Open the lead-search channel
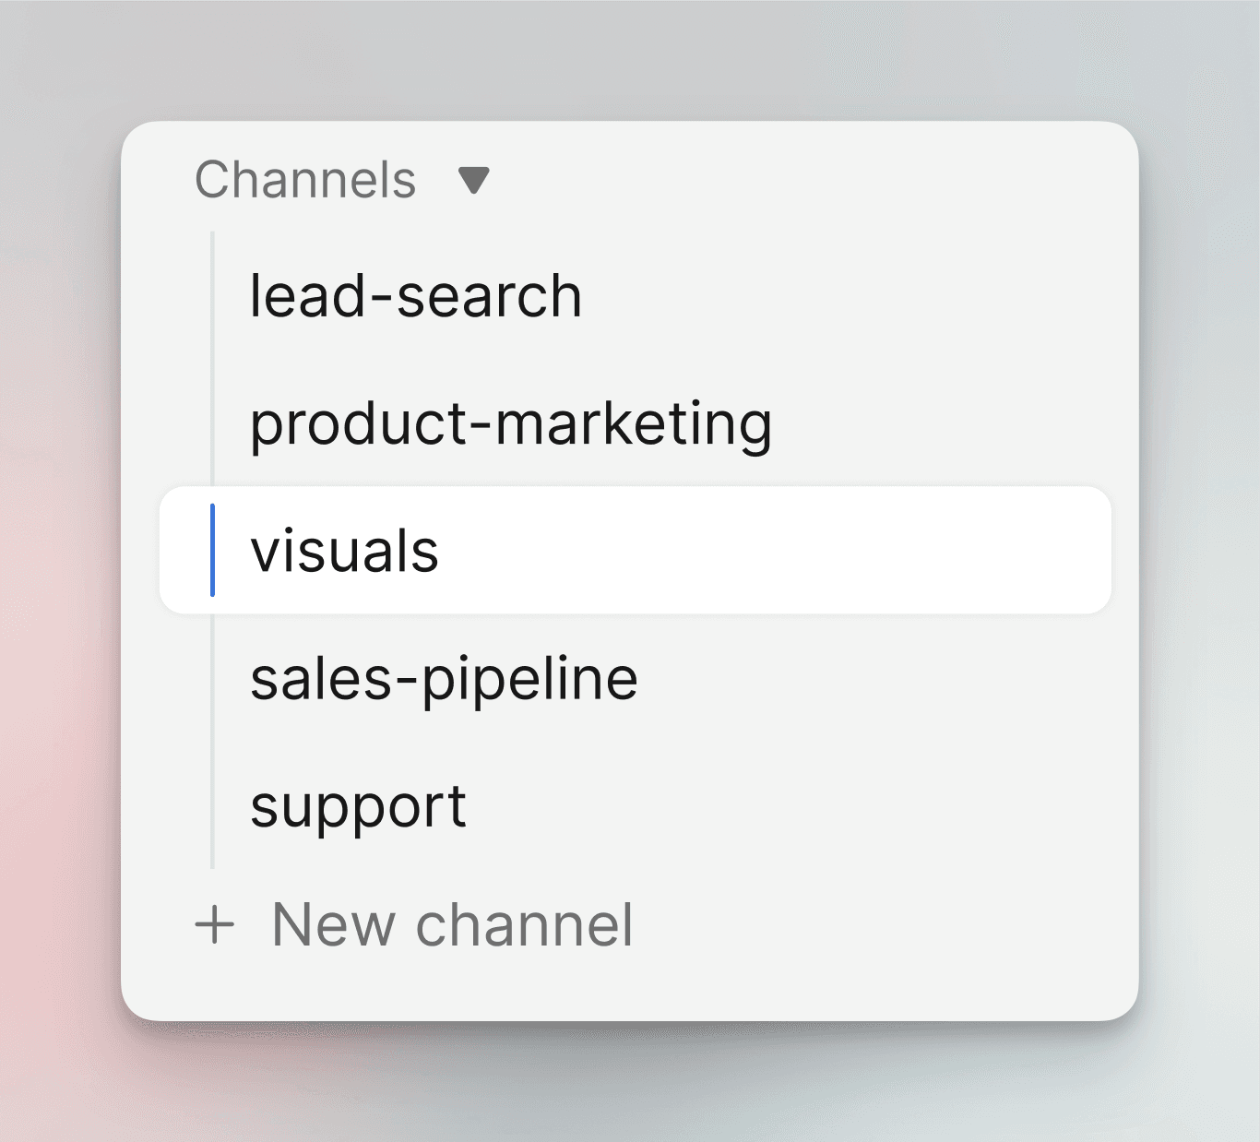This screenshot has height=1142, width=1260. 416,296
